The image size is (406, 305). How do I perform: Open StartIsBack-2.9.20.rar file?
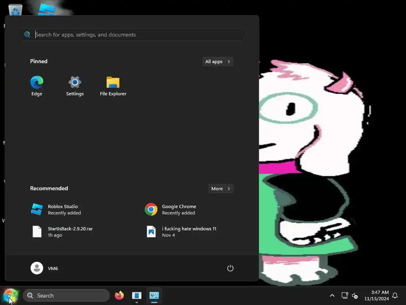point(61,232)
